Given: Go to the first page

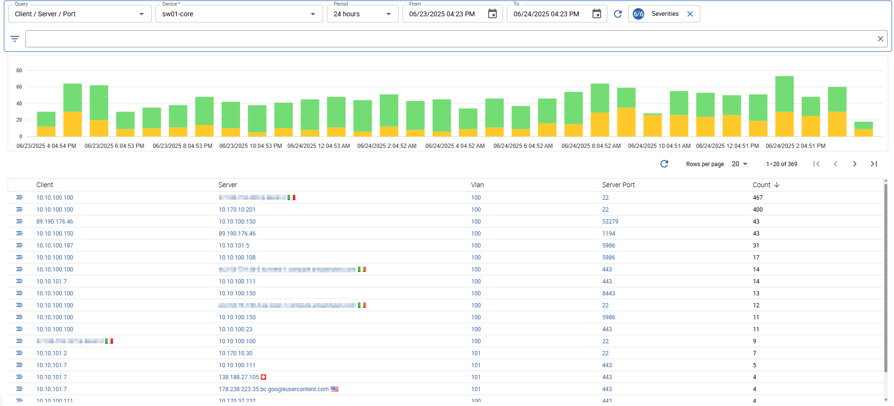Looking at the screenshot, I should pyautogui.click(x=816, y=164).
